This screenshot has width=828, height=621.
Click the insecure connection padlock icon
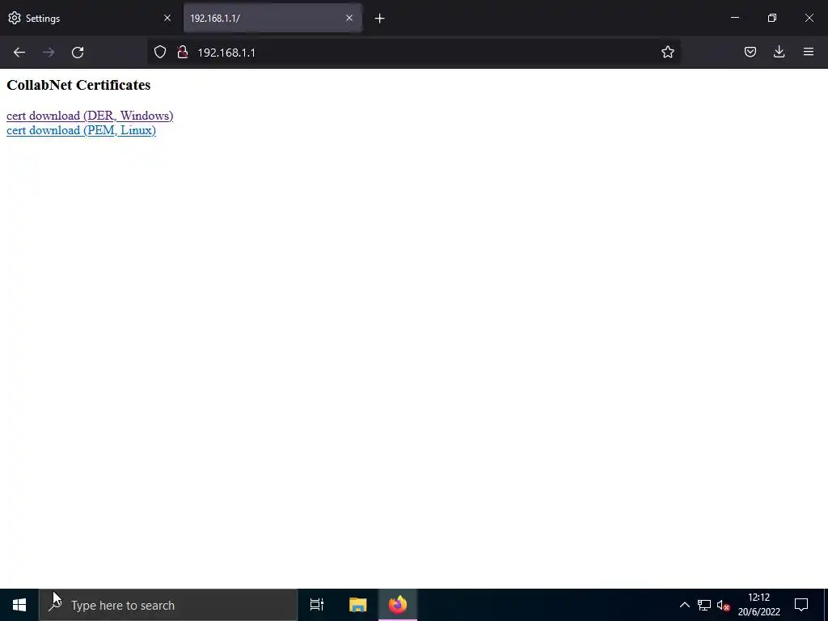tap(183, 52)
